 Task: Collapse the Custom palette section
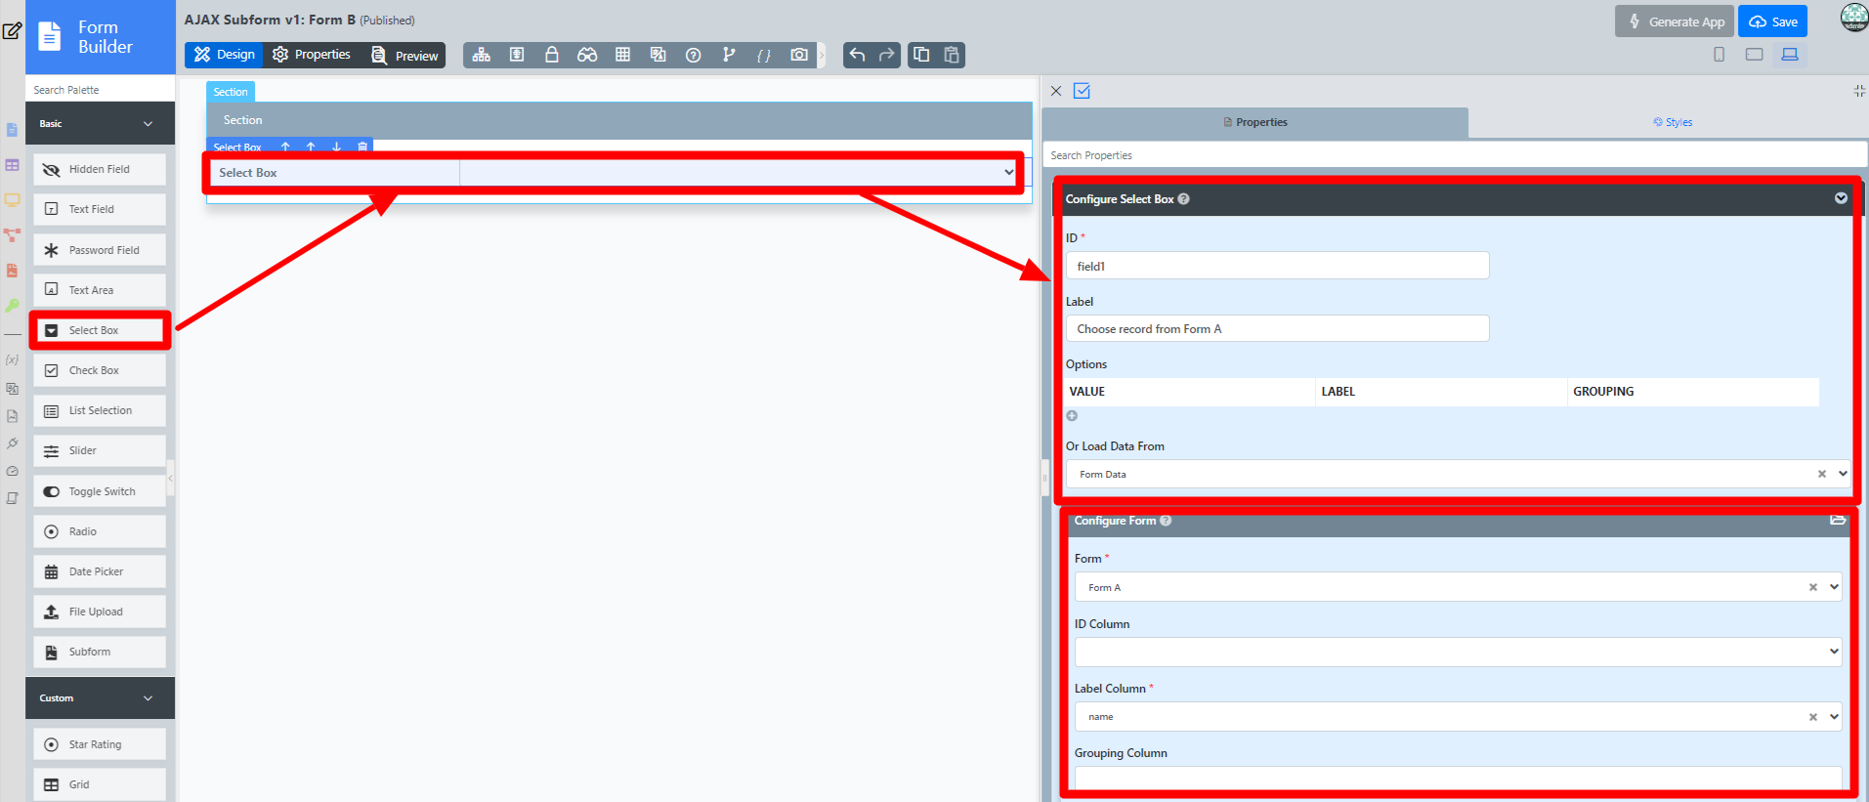[x=149, y=698]
